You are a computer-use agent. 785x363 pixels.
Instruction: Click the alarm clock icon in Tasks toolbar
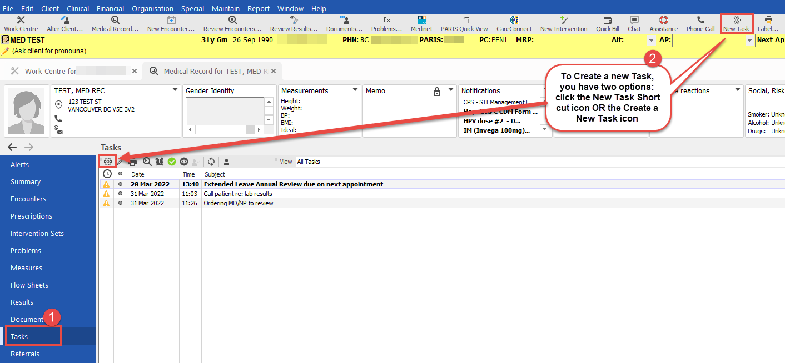(160, 162)
